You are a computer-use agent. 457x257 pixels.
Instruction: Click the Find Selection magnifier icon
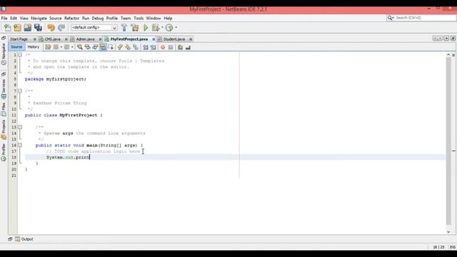click(x=79, y=47)
